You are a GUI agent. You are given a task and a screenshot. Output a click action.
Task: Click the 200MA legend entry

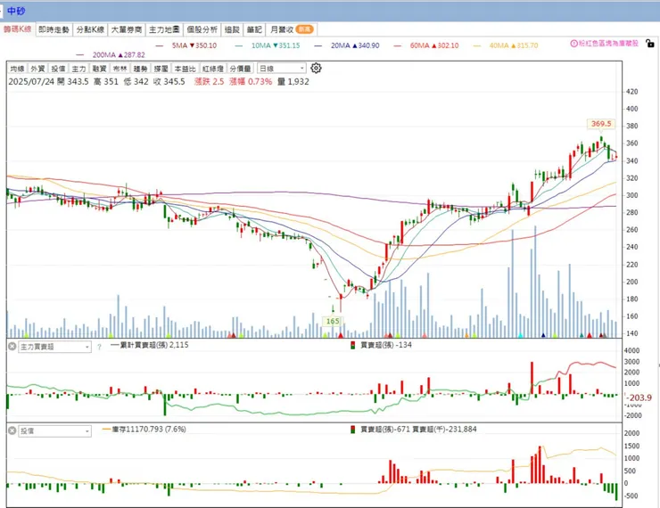111,55
